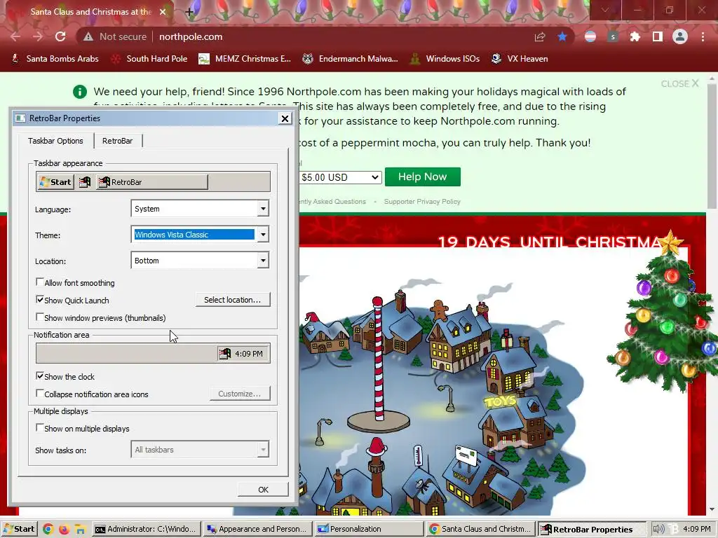Dismiss the banner with CLOSE X
The height and width of the screenshot is (538, 718).
[679, 84]
